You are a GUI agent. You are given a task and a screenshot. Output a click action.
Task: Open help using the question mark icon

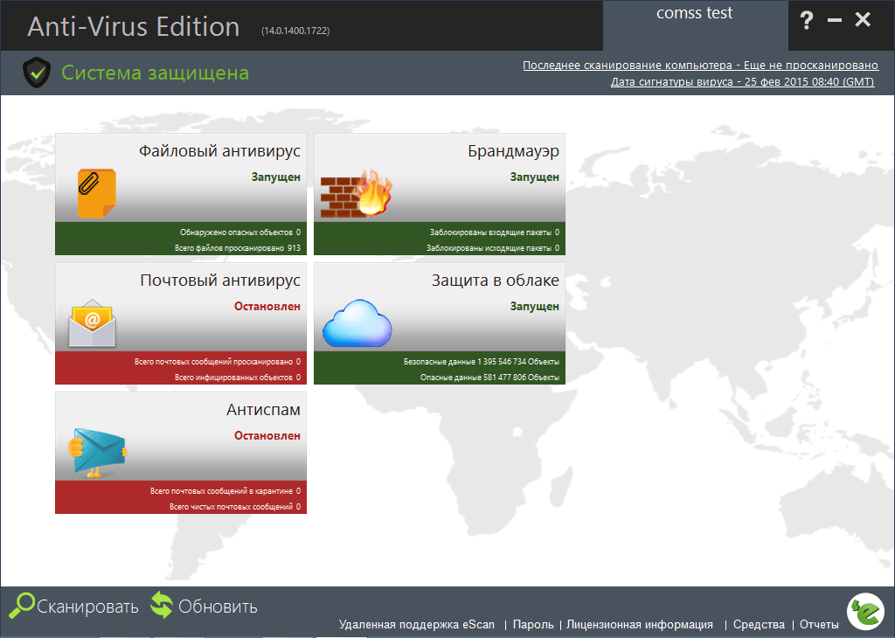pos(806,20)
